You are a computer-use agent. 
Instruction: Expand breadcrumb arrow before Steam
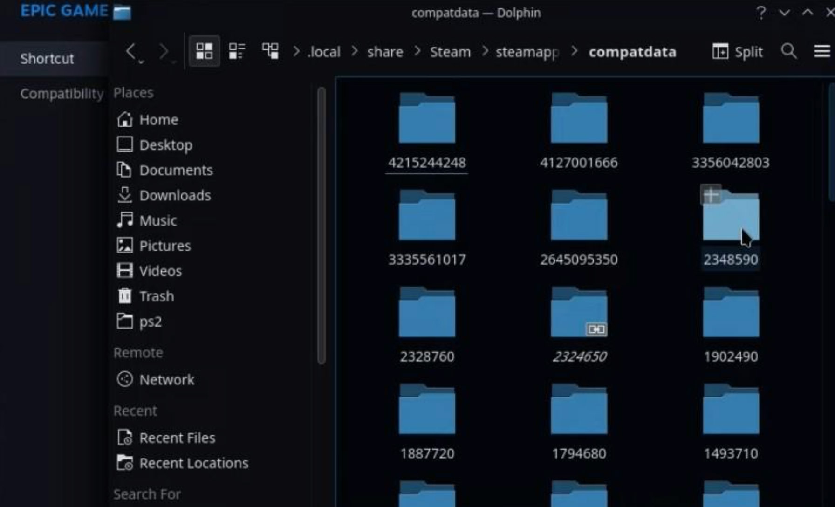tap(417, 51)
